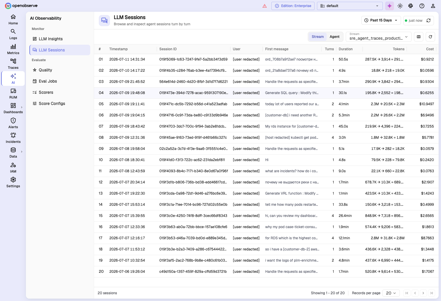Select the AI sidebar item

[x=13, y=79]
